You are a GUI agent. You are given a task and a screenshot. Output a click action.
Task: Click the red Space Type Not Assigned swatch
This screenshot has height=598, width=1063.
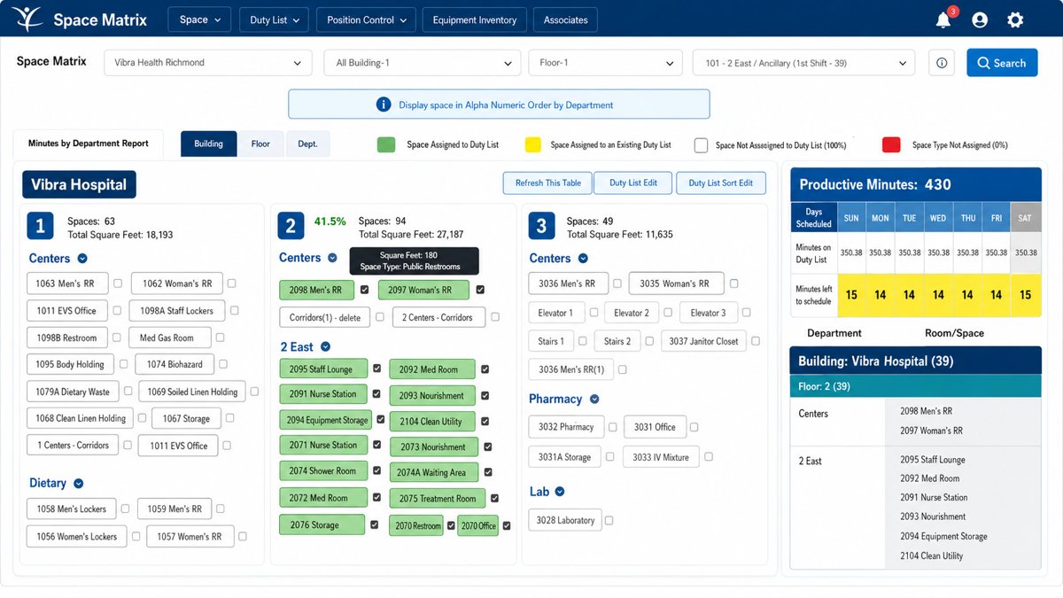pos(892,144)
